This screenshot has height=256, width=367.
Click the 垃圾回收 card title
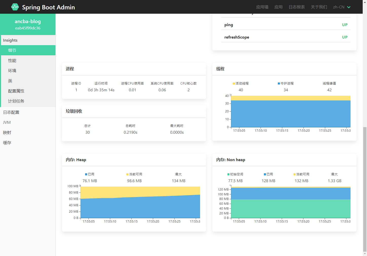click(74, 111)
